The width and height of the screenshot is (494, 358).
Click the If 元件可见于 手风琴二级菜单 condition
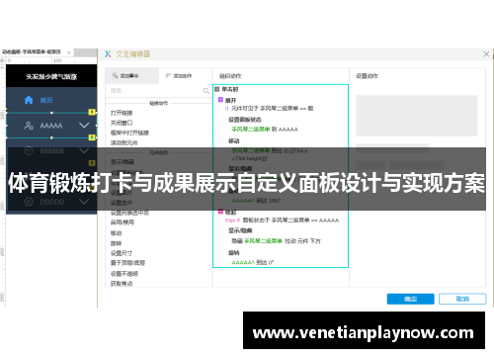tap(269, 108)
